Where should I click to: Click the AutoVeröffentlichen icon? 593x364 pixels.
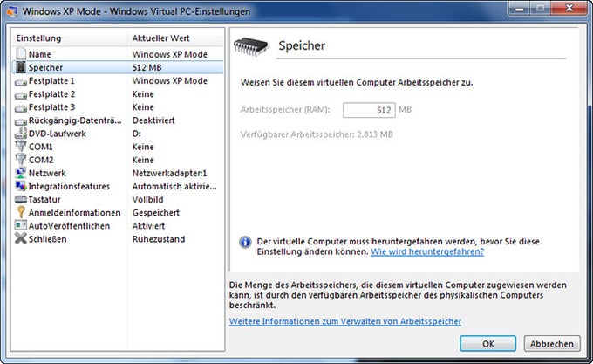coord(21,225)
